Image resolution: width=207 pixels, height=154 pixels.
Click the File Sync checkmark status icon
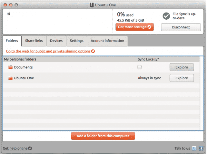click(166, 16)
